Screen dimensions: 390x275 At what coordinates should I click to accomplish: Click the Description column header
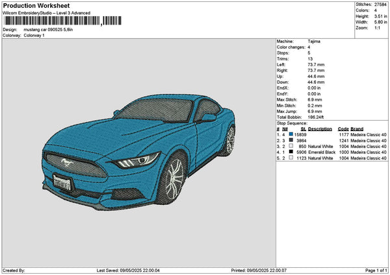[x=320, y=128]
